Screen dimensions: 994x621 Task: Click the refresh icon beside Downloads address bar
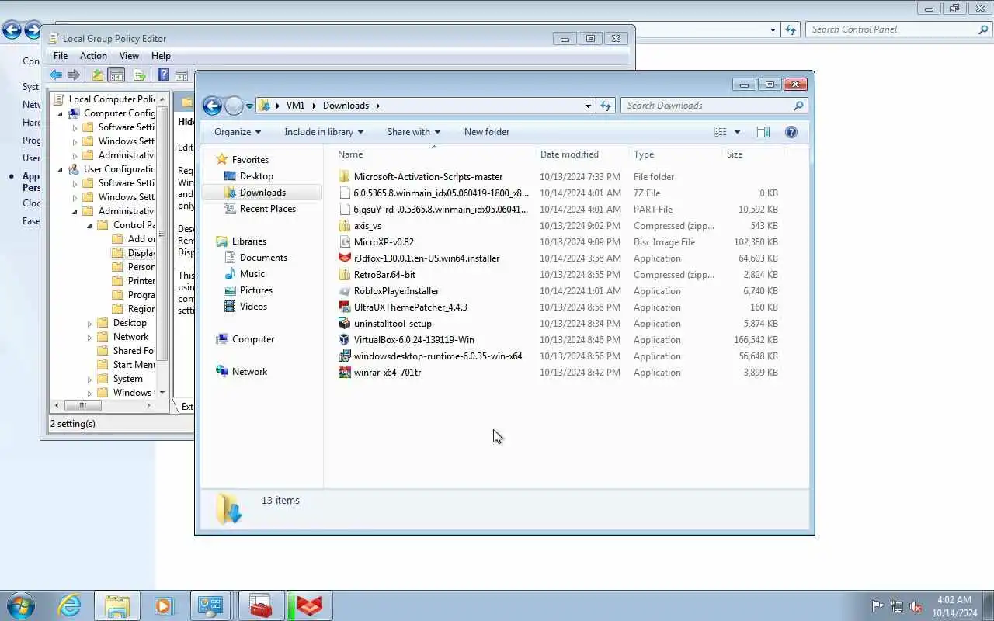coord(606,106)
